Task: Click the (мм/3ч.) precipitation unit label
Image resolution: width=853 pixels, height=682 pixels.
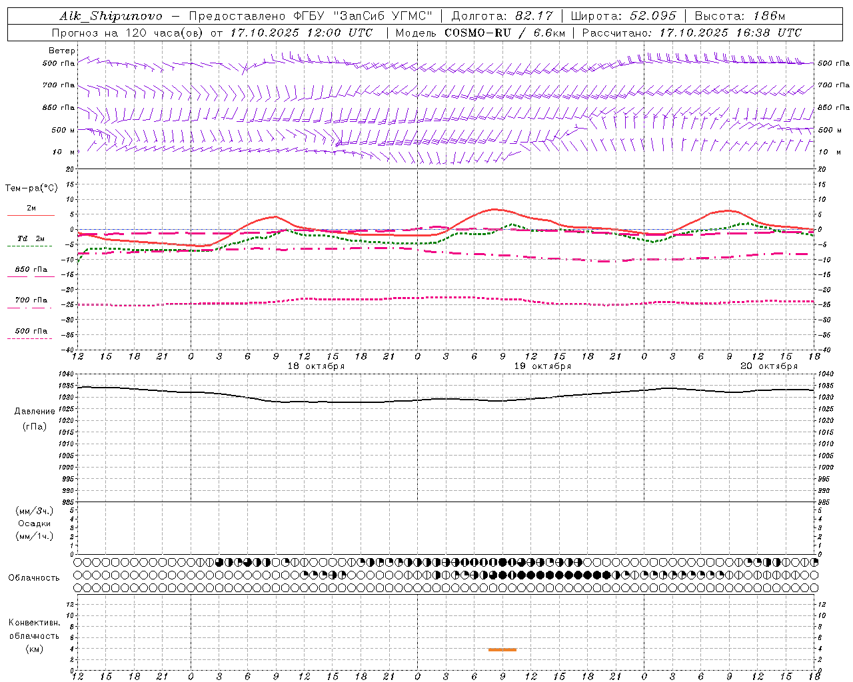Action: coord(35,511)
